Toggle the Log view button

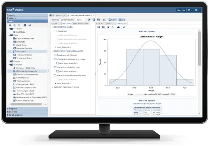tap(122, 20)
